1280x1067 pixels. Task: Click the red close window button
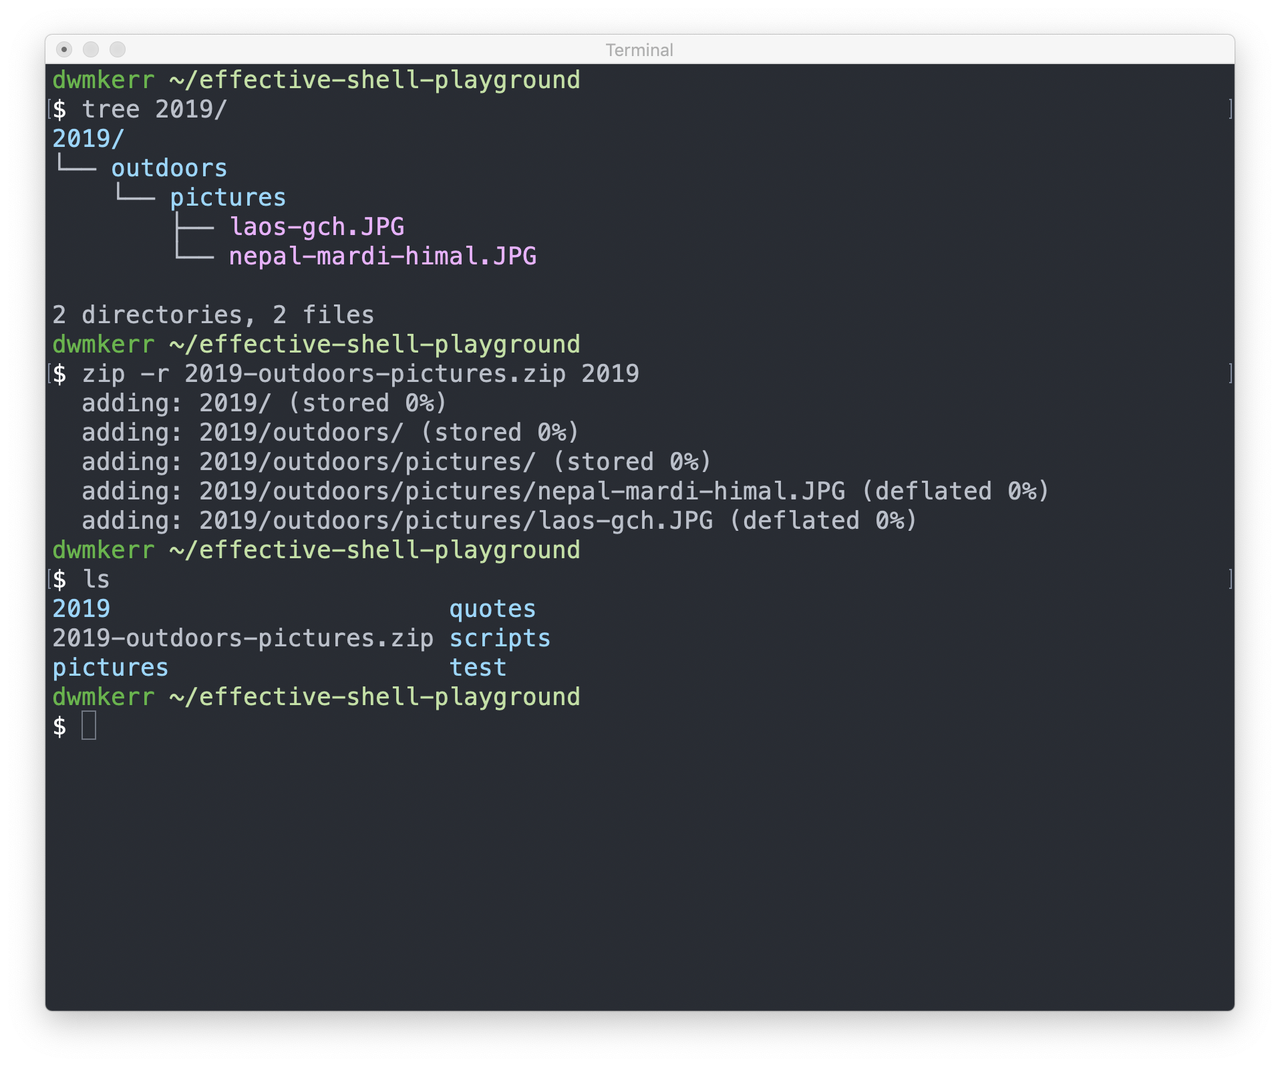click(x=64, y=49)
